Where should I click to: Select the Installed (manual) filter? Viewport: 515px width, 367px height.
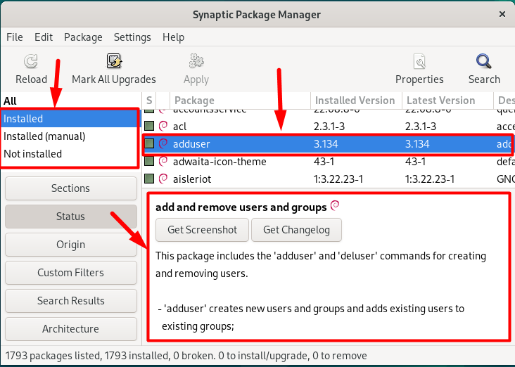(x=70, y=136)
